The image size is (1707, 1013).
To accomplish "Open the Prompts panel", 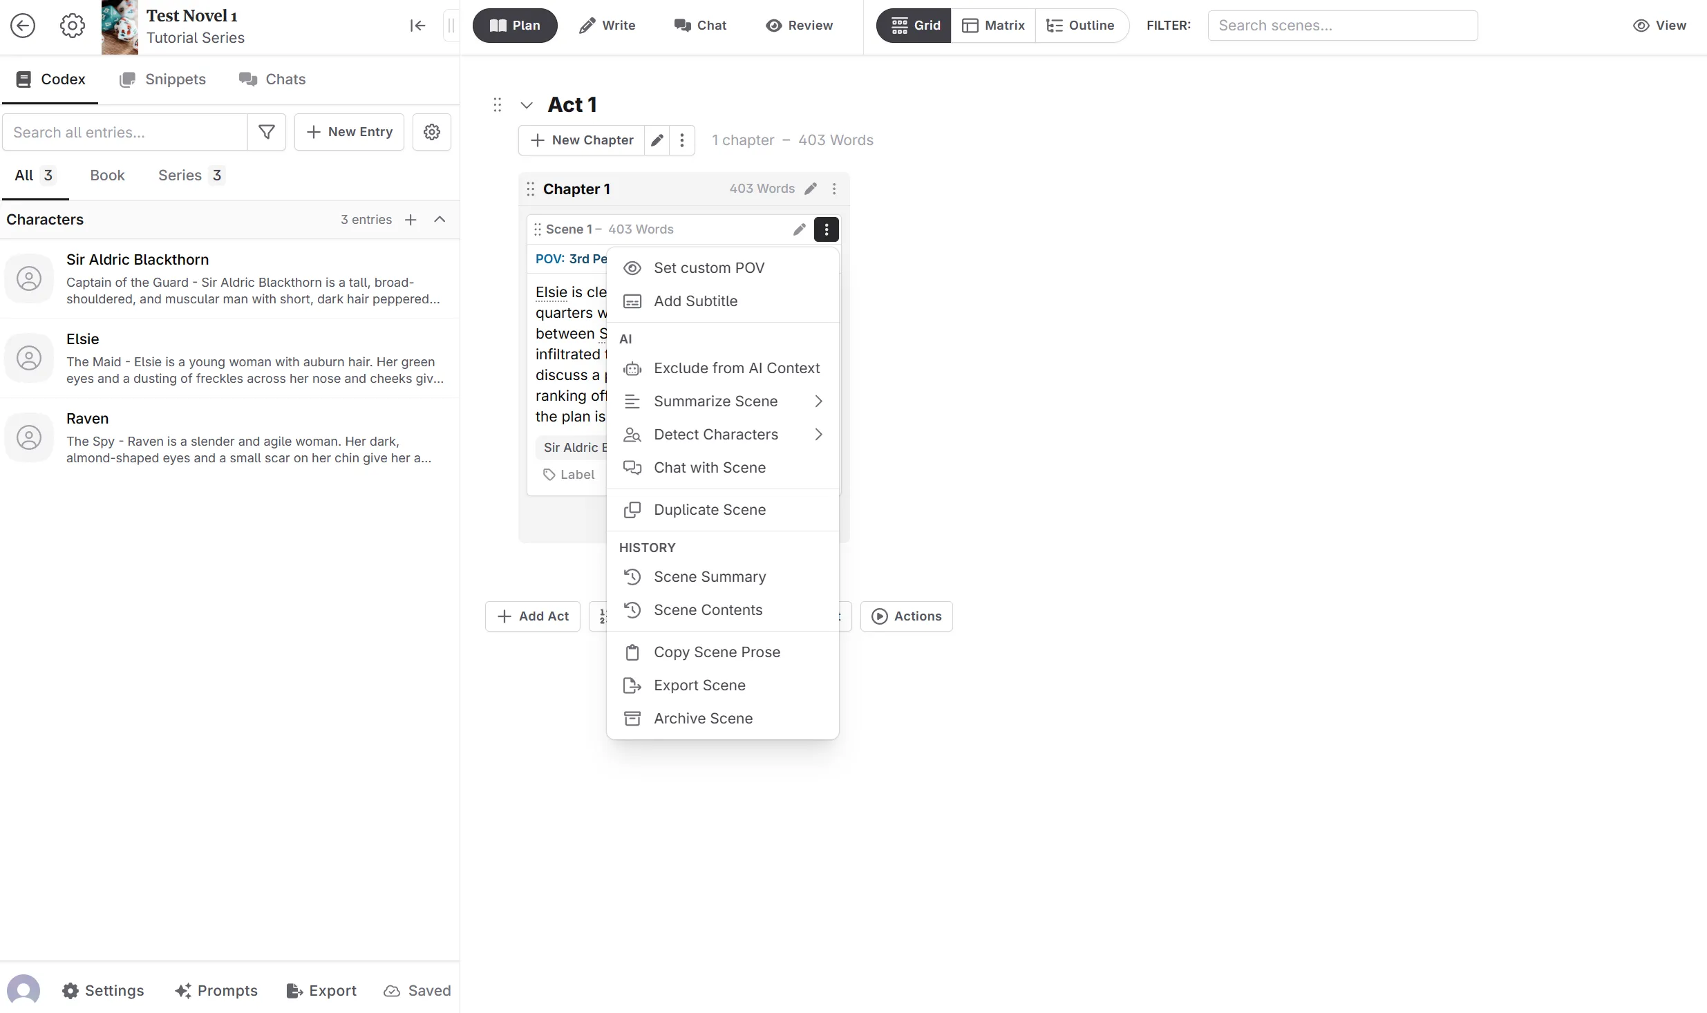I will coord(216,990).
